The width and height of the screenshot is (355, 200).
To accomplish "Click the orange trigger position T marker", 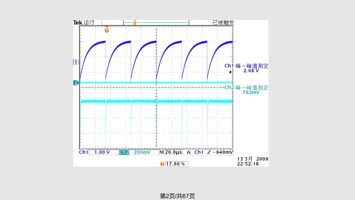I will pos(107,30).
